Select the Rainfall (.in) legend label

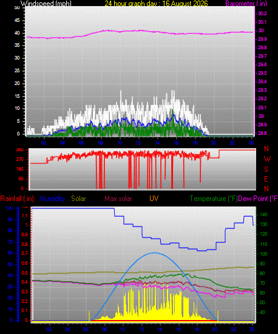(x=17, y=199)
